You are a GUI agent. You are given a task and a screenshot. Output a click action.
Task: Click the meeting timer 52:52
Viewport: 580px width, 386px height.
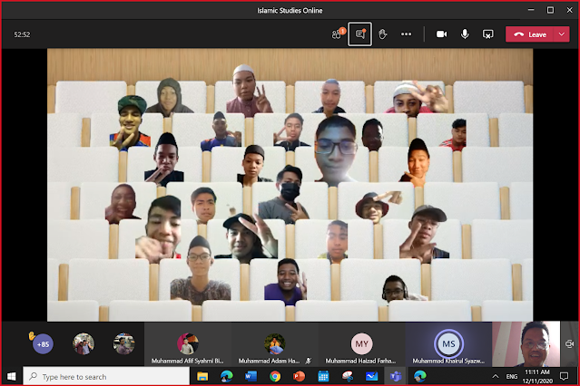(x=22, y=34)
